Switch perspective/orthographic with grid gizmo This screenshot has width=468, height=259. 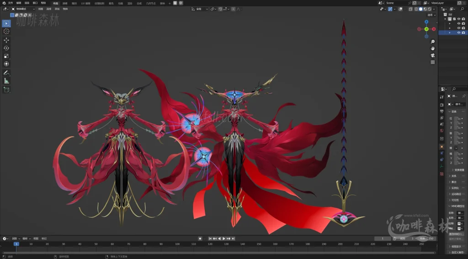(x=433, y=62)
